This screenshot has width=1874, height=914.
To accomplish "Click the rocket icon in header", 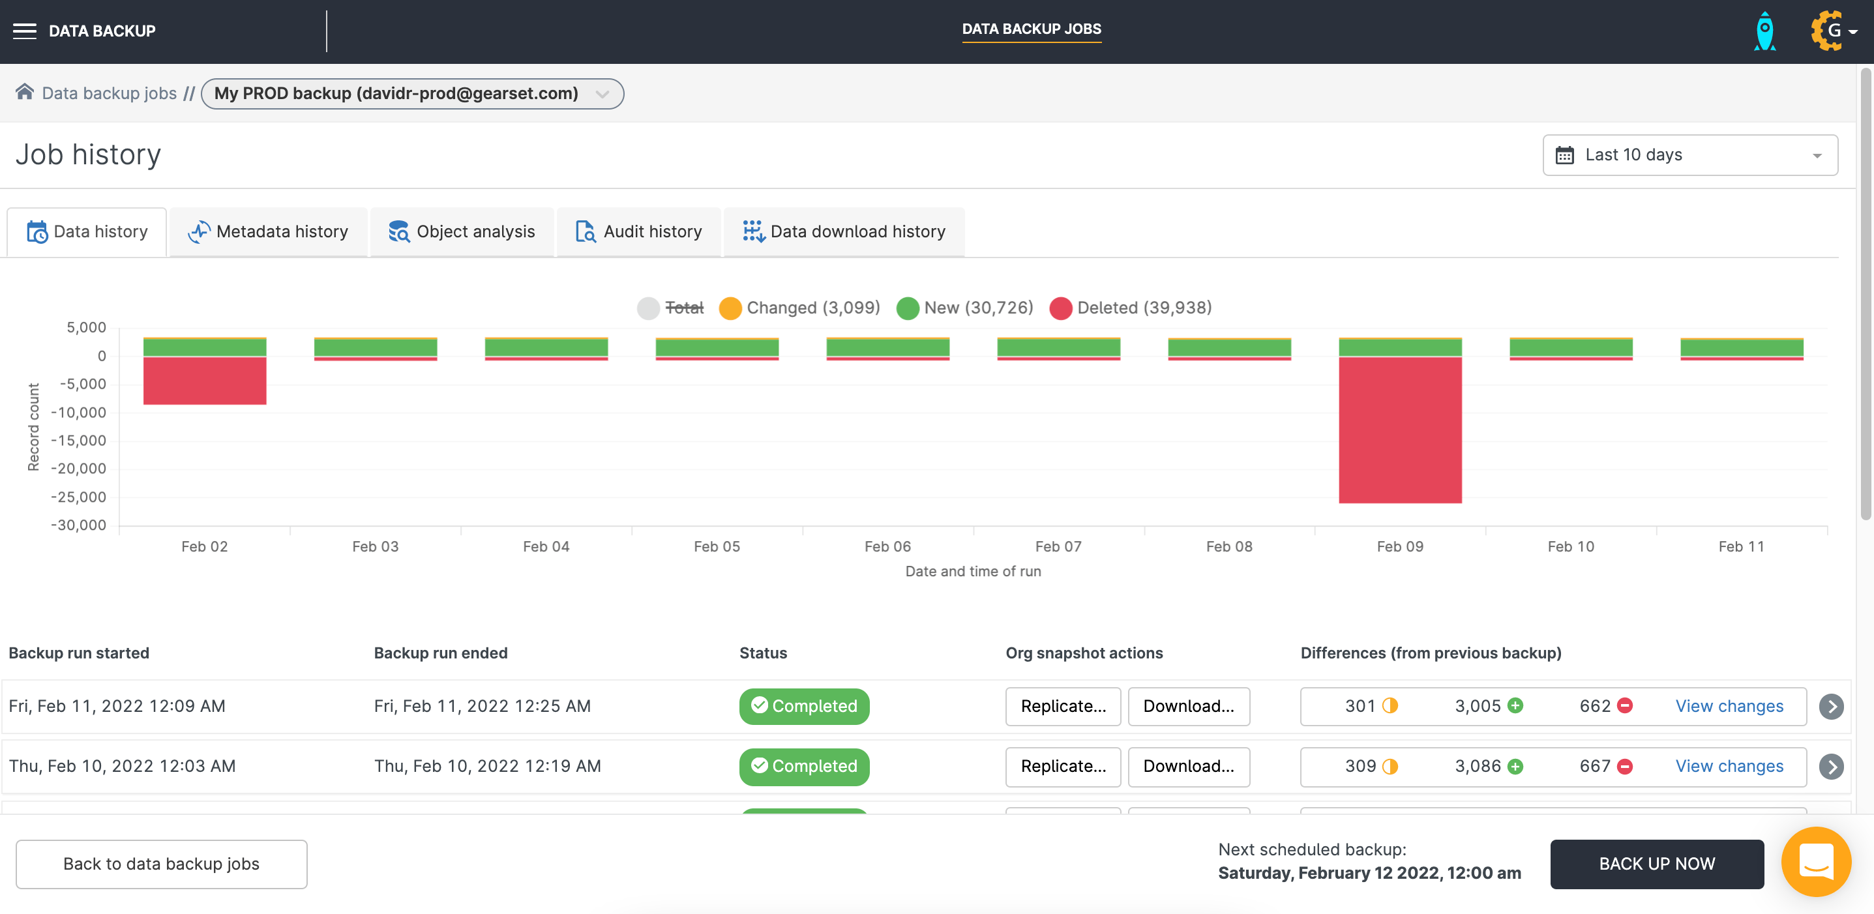I will 1765,31.
